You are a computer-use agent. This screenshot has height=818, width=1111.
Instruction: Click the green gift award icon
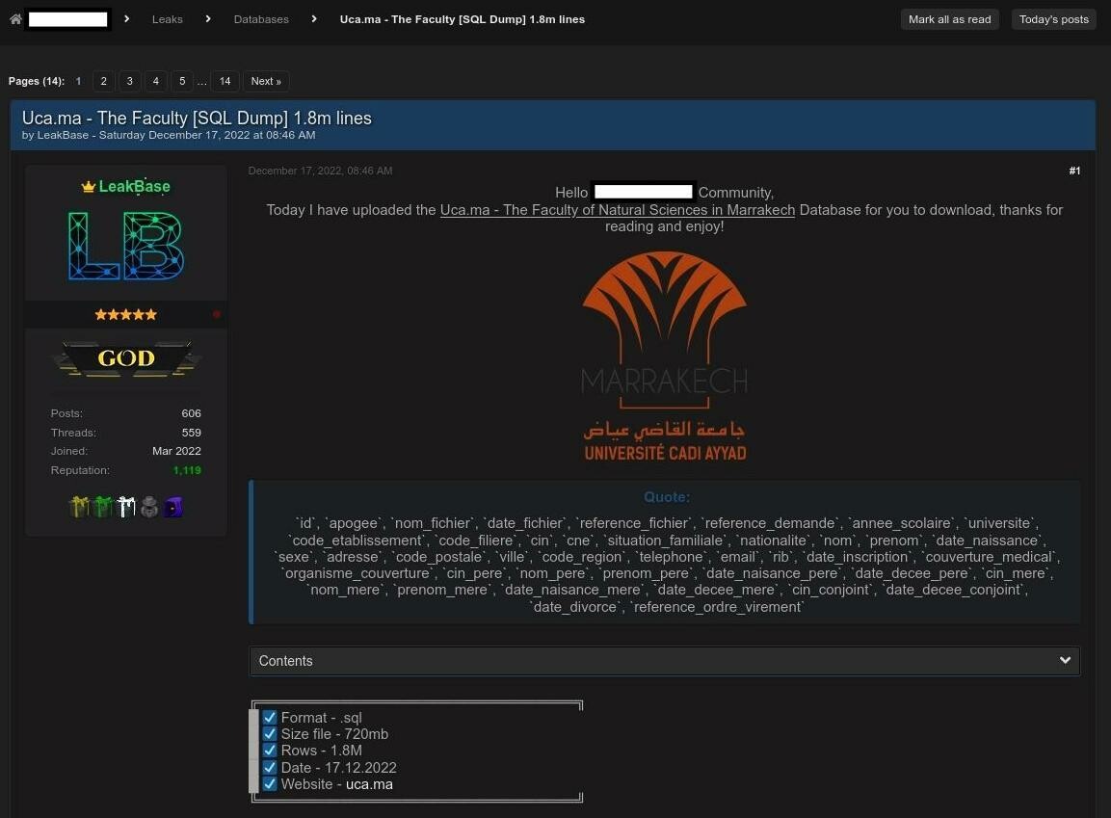click(103, 507)
